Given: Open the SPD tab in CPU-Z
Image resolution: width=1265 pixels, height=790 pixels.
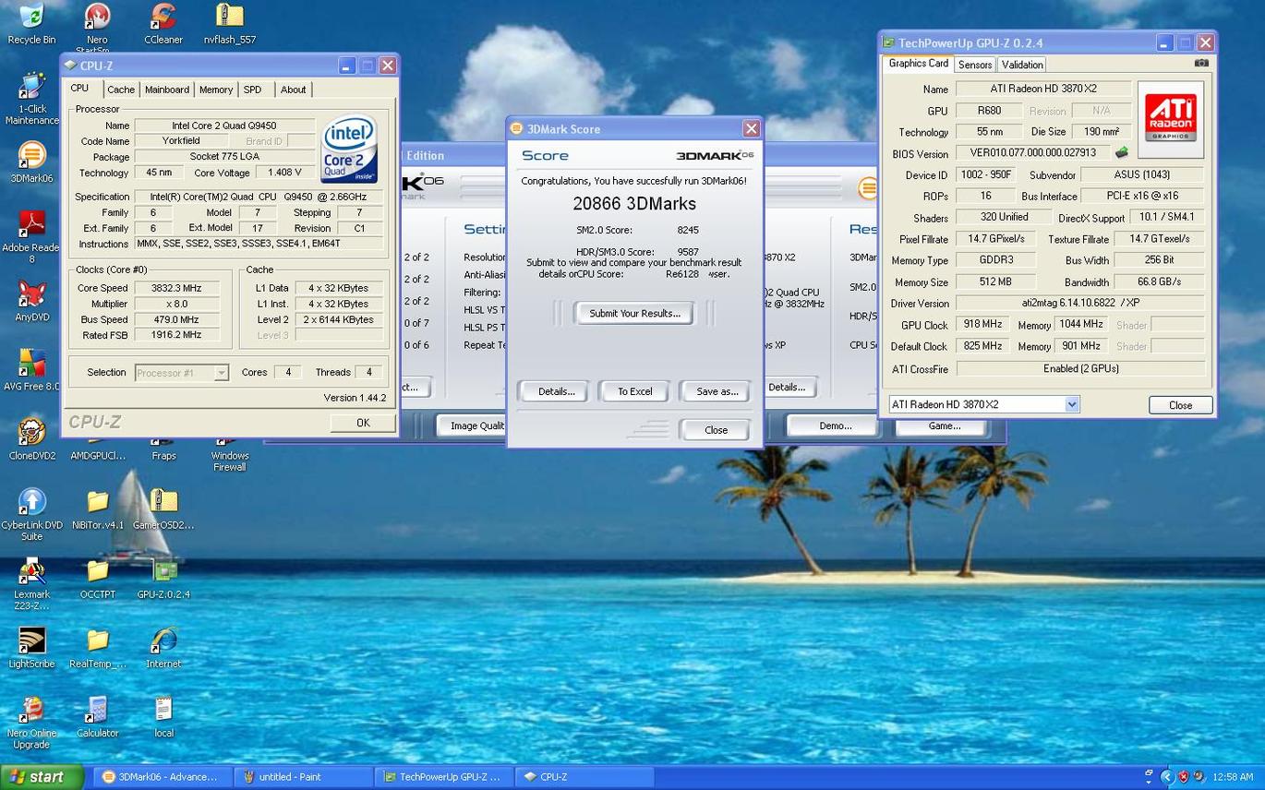Looking at the screenshot, I should pos(252,90).
